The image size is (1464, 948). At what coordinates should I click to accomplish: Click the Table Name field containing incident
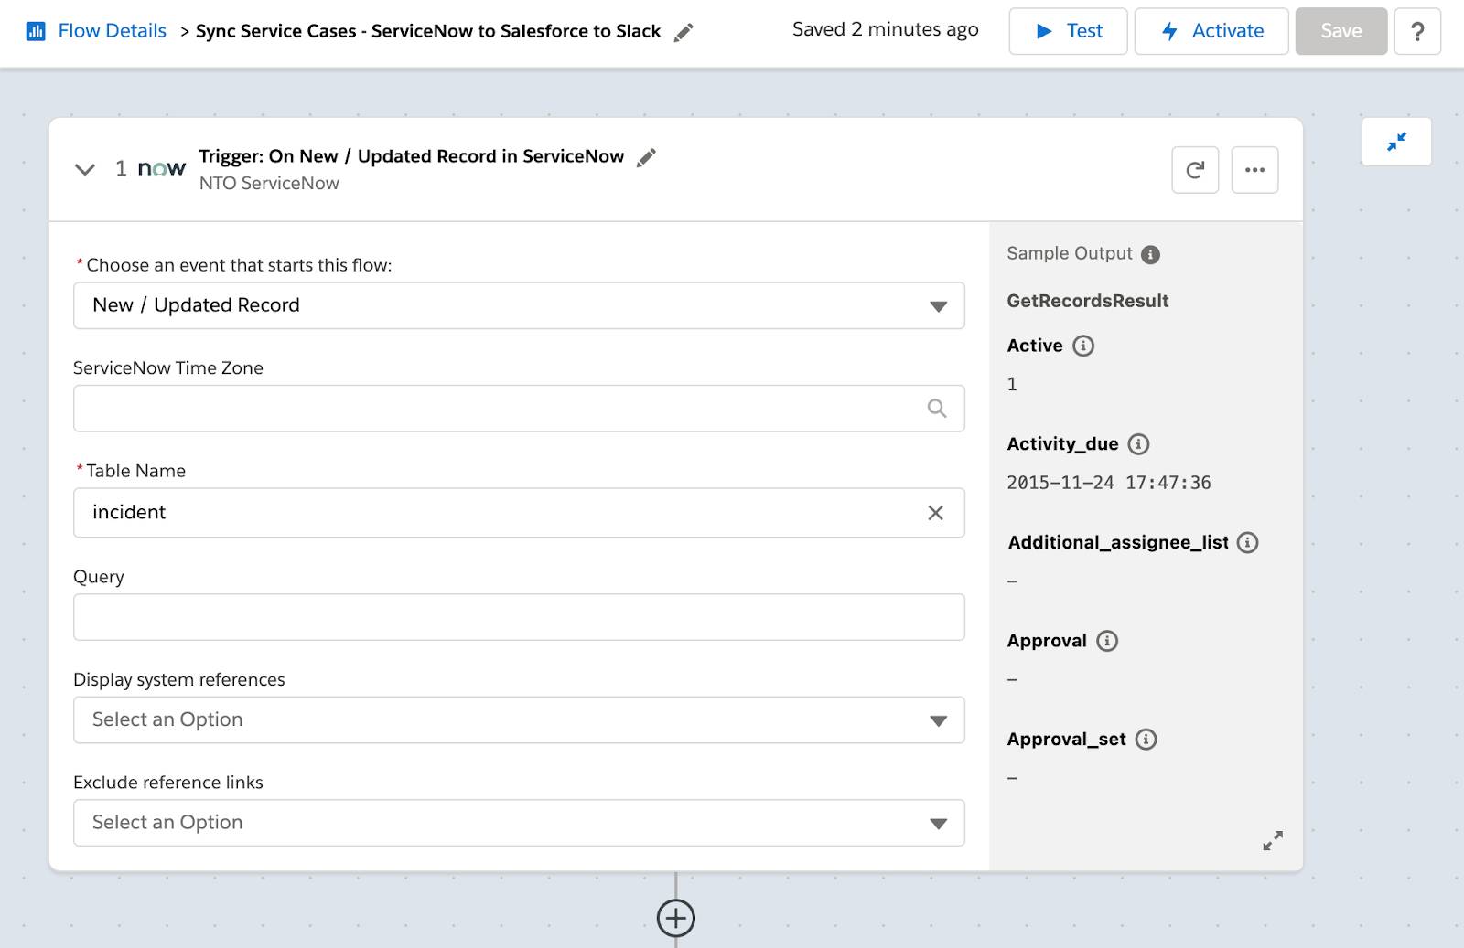[519, 512]
